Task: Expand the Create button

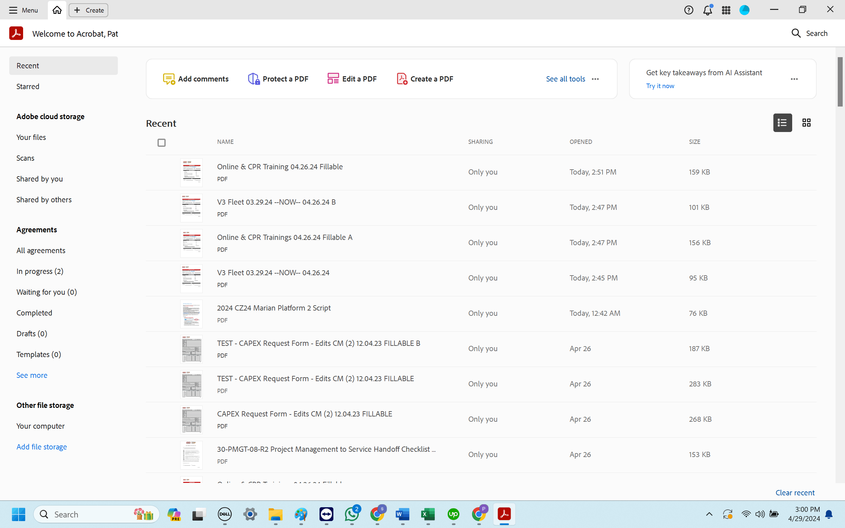Action: (x=88, y=10)
